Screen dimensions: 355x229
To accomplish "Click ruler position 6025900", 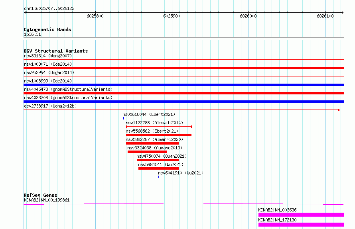I will pos(172,16).
